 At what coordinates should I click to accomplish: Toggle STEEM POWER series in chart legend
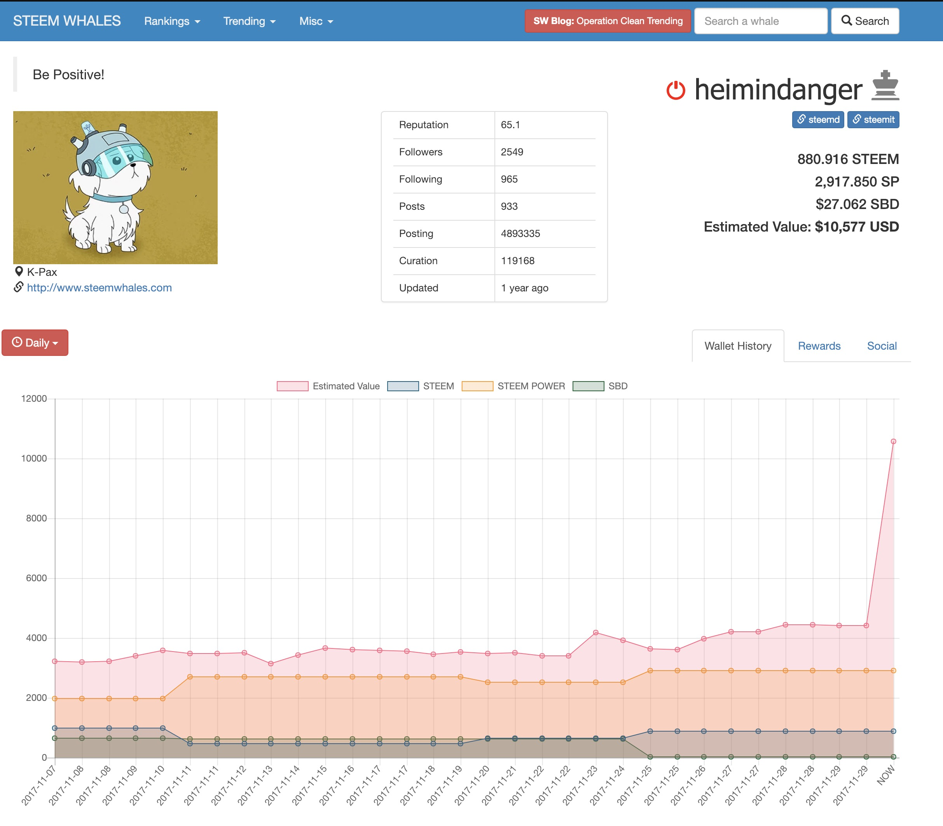(x=477, y=386)
